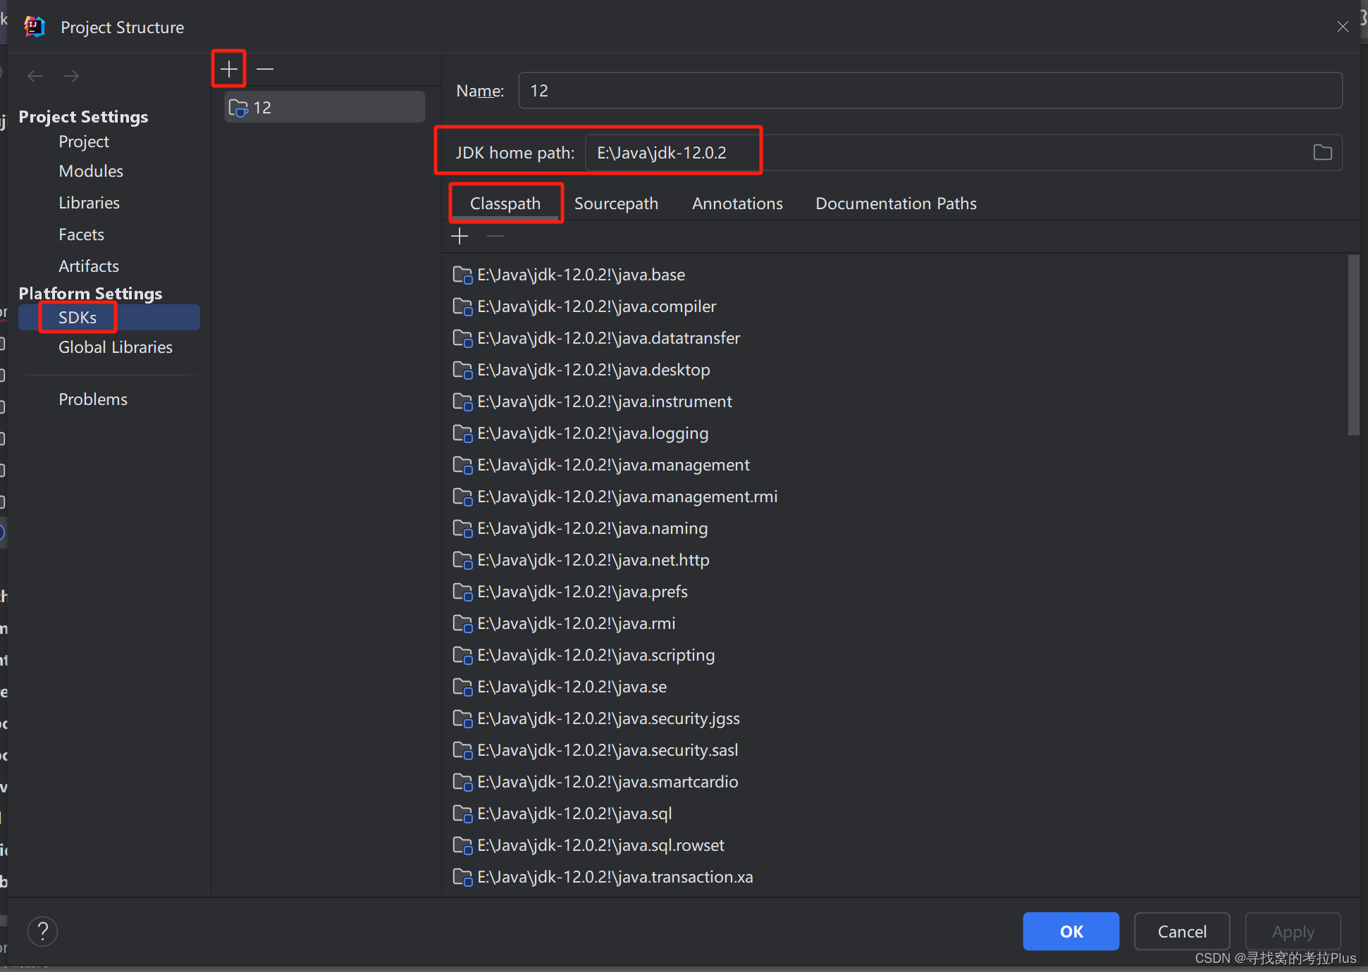This screenshot has width=1368, height=972.
Task: Click folder icon of java.net.http entry
Action: (x=462, y=560)
